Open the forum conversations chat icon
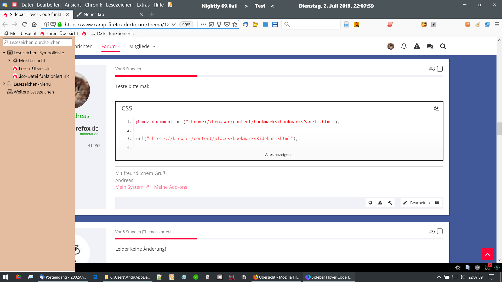The image size is (502, 282). point(430,46)
